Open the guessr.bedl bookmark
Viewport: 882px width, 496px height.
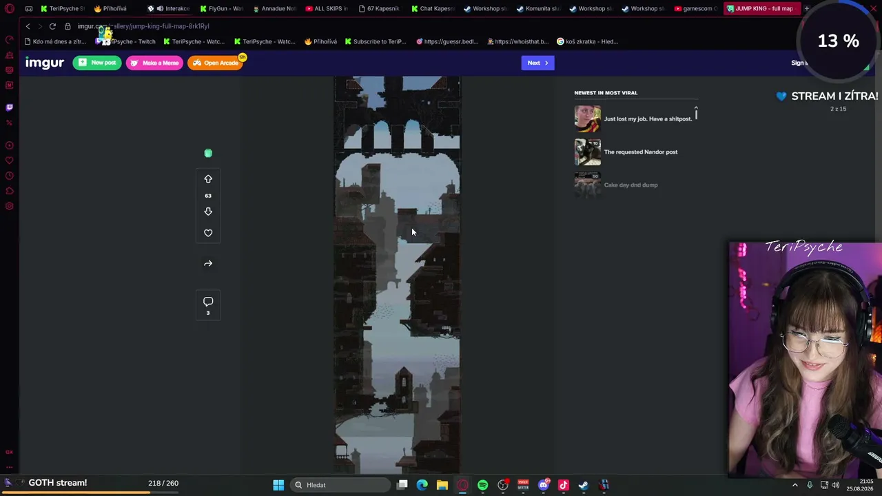pyautogui.click(x=447, y=41)
